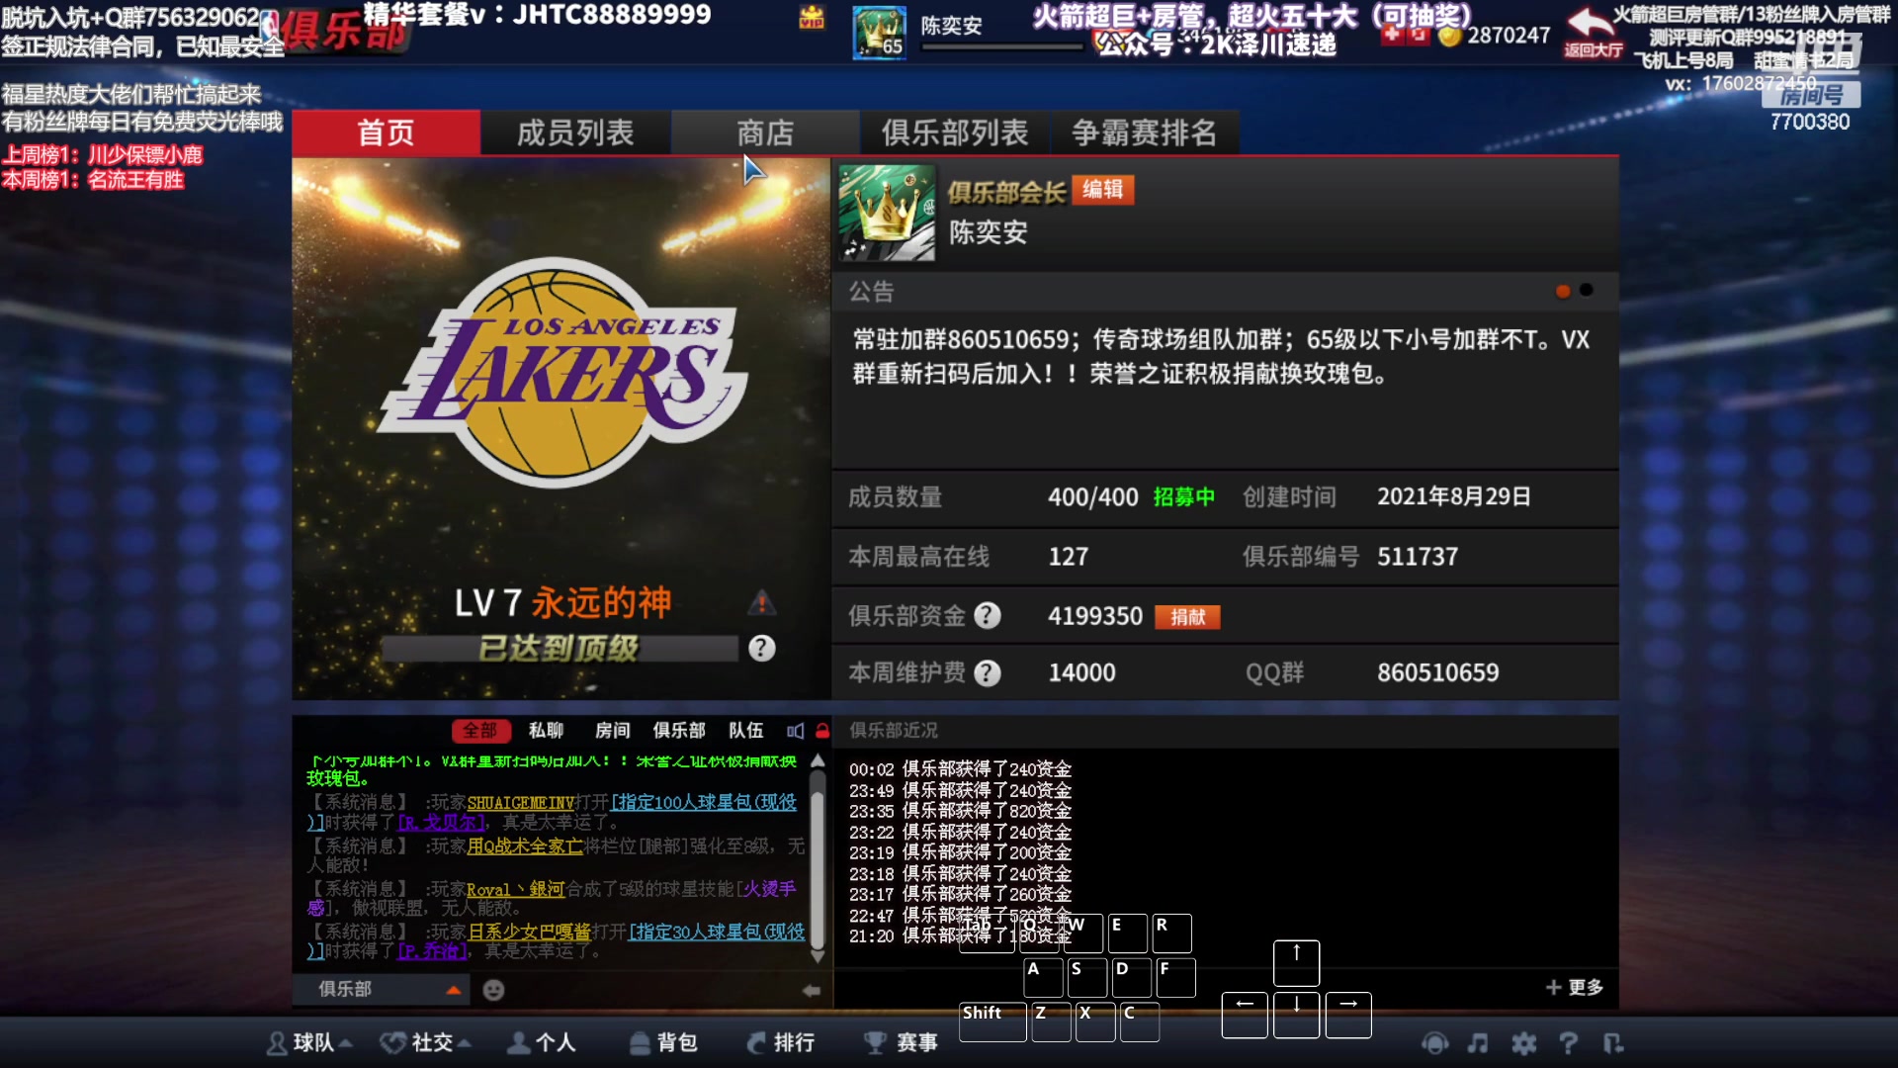Viewport: 1898px width, 1068px height.
Task: Open the R.戈贝尔 player link
Action: [x=441, y=823]
